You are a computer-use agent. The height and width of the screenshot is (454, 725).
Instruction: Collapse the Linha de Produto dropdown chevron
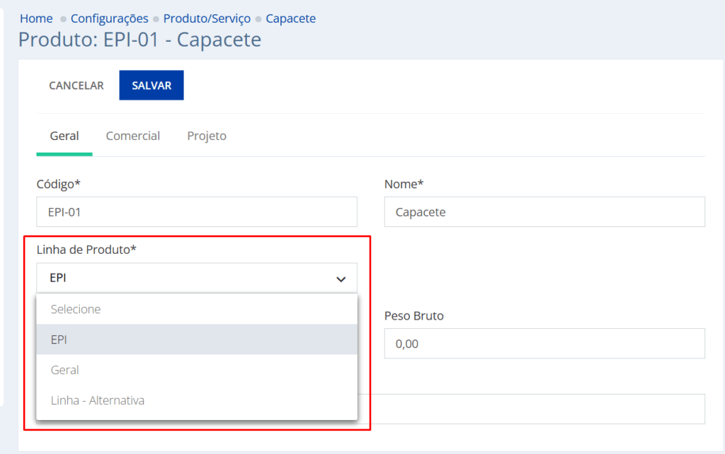coord(341,279)
